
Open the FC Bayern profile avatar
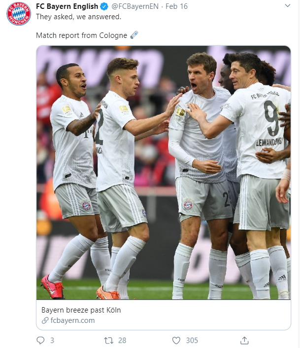tap(19, 13)
